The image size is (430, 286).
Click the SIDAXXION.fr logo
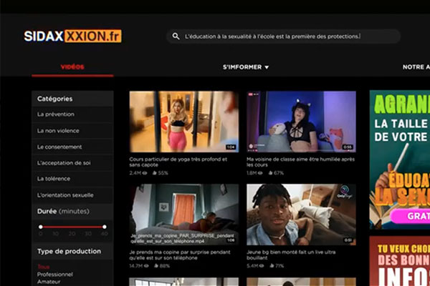pyautogui.click(x=72, y=36)
